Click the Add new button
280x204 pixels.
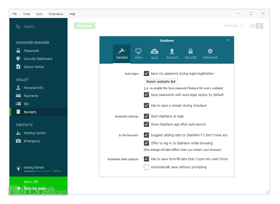coord(84,26)
